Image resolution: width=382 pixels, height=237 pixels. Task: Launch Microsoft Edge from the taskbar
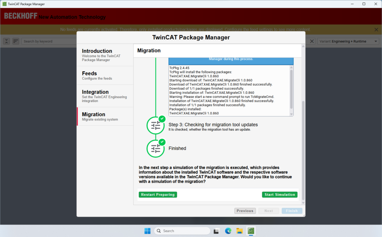click(228, 231)
